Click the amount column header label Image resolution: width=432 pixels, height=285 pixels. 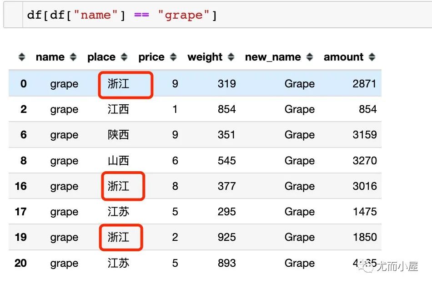click(x=344, y=57)
